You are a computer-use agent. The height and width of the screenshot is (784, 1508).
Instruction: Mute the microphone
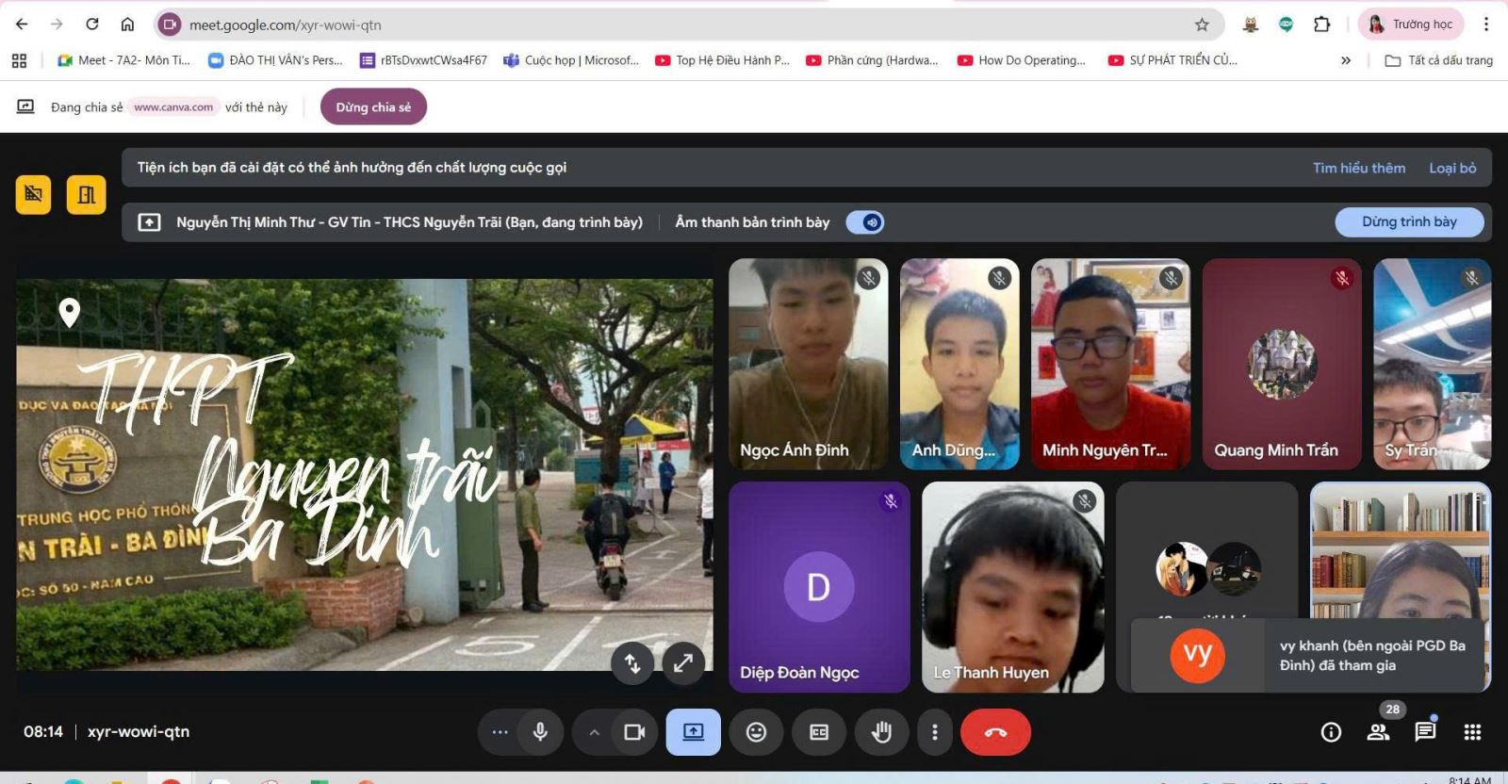click(x=540, y=732)
